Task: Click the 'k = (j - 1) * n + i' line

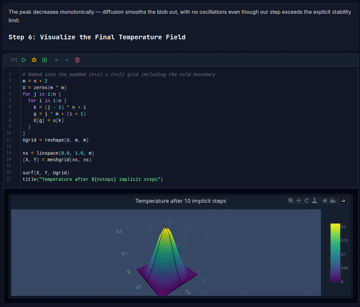Action: [x=60, y=107]
